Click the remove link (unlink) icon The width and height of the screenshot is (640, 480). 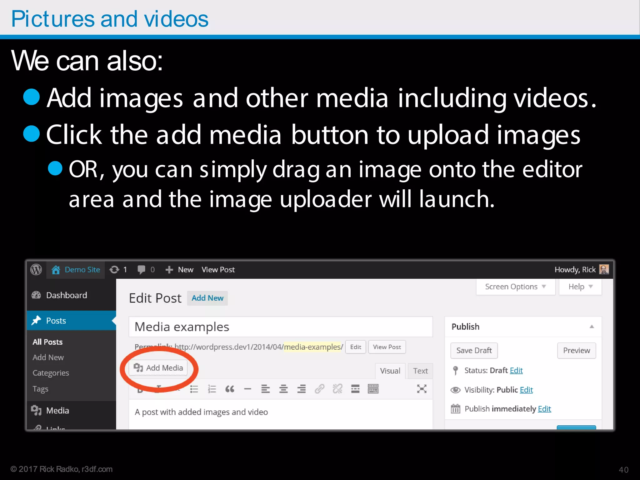point(337,389)
